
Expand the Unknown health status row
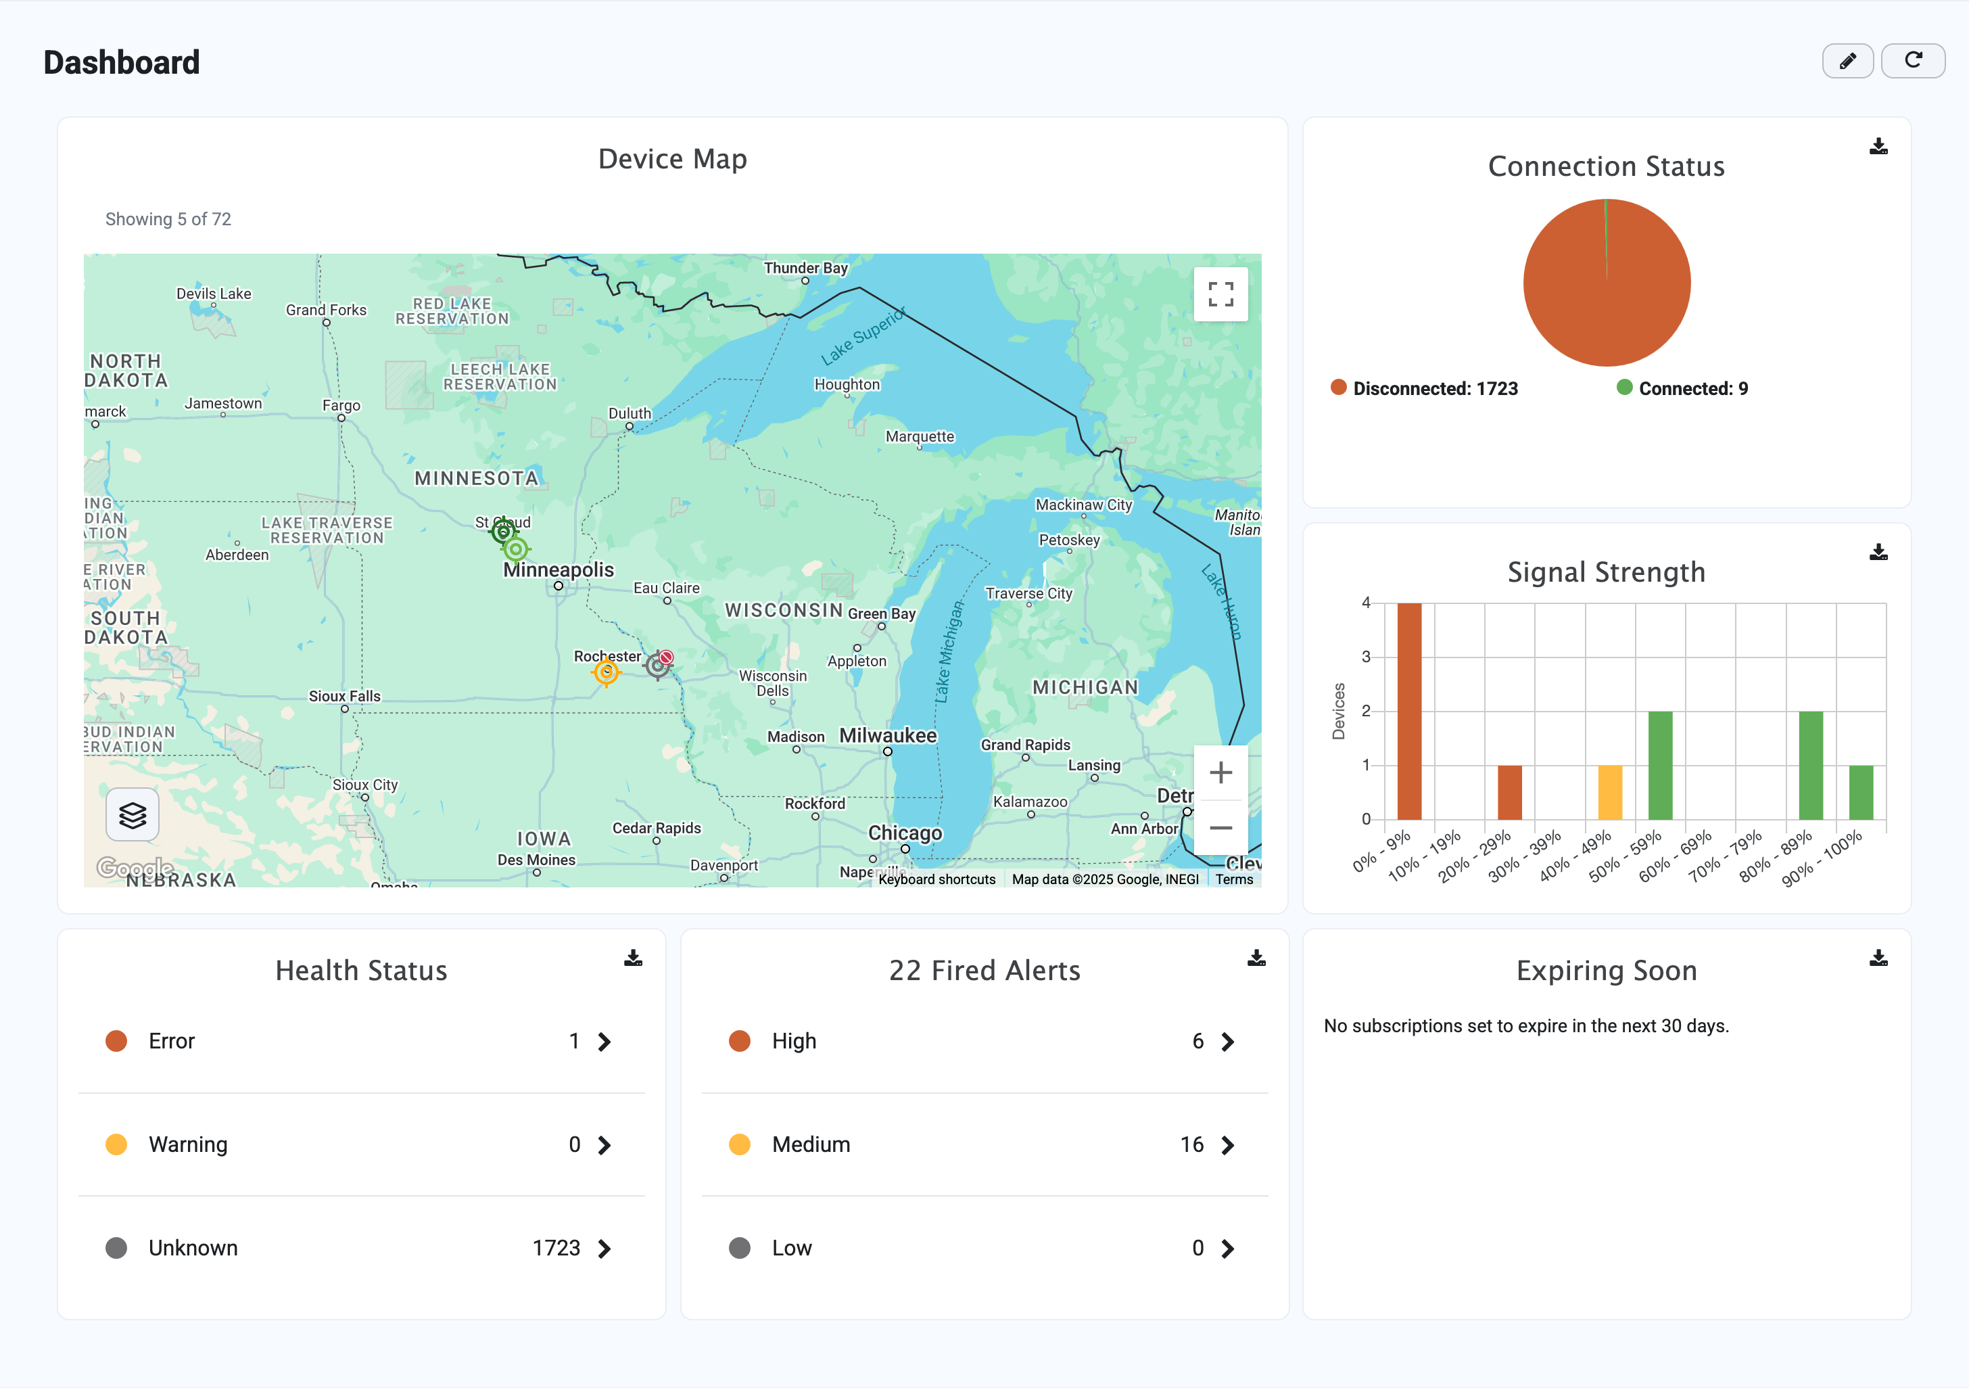[604, 1249]
